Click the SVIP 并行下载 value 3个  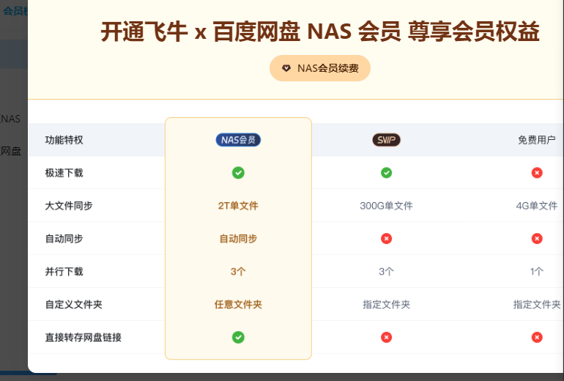[x=386, y=272]
